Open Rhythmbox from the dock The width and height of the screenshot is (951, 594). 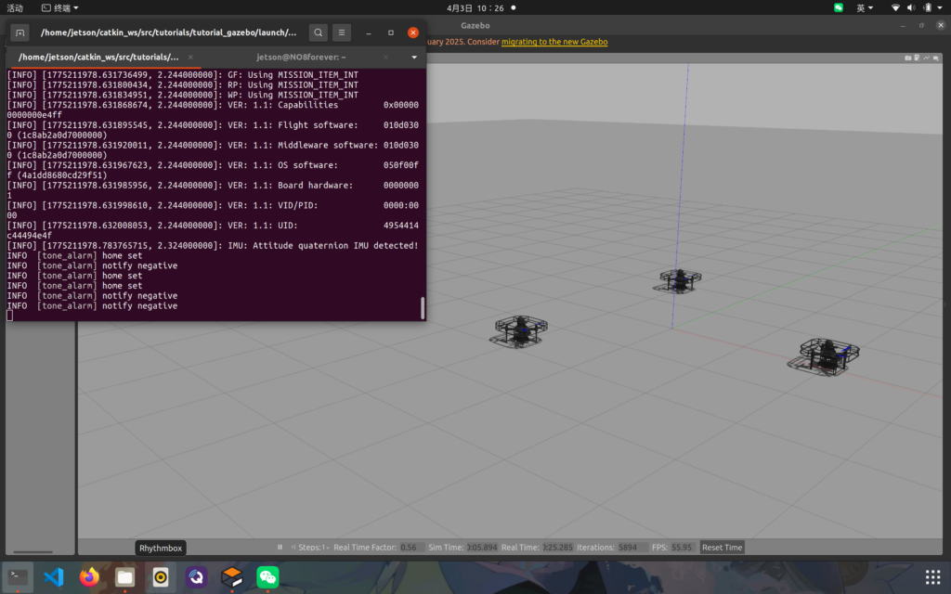[x=161, y=577]
